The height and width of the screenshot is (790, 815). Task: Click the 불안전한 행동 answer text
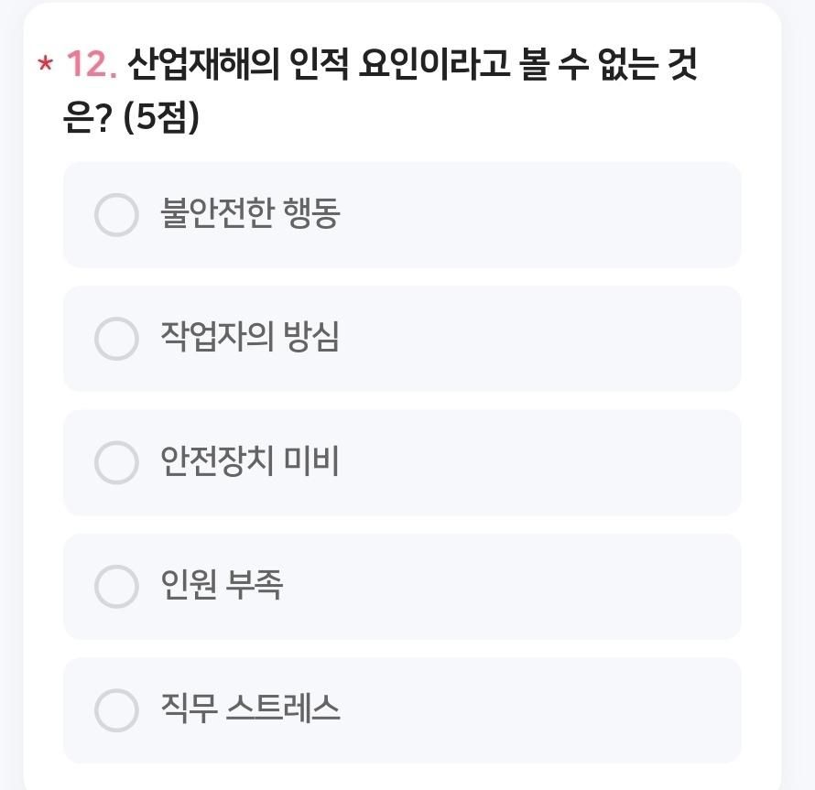tap(250, 215)
